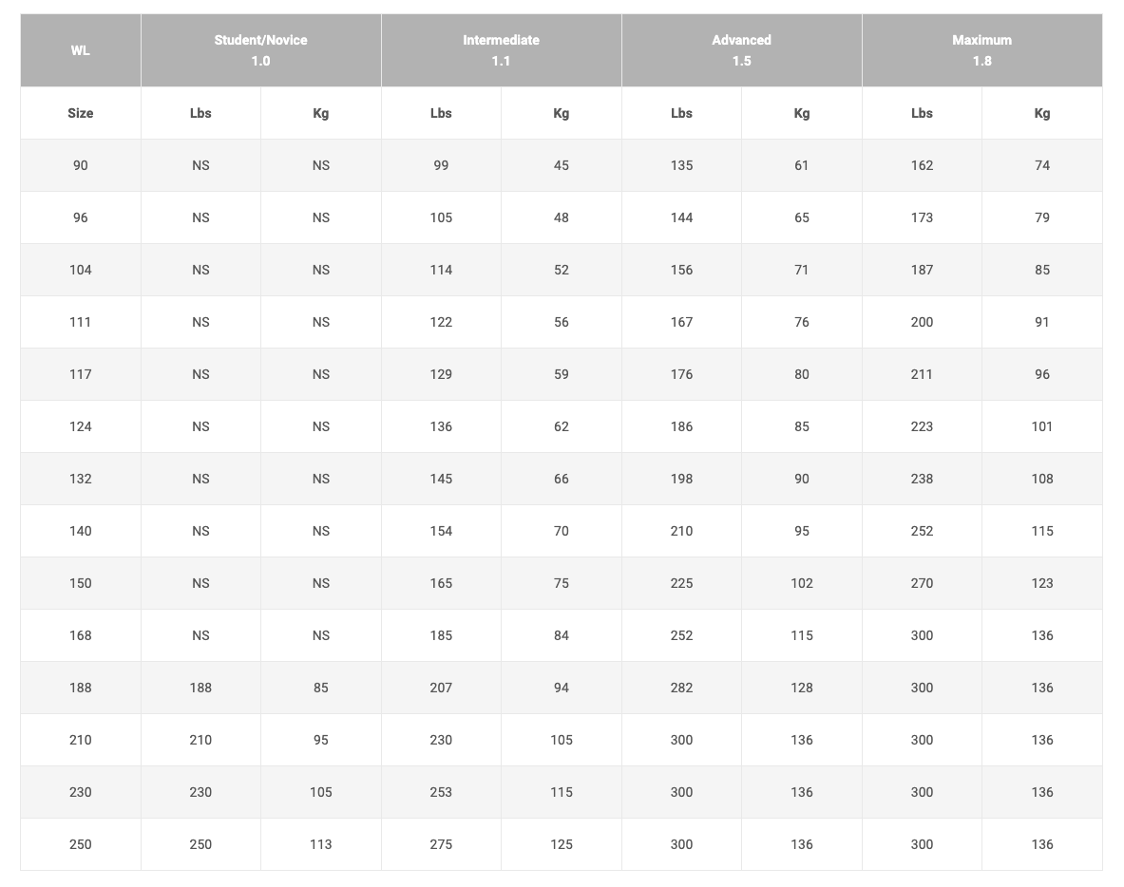1124x887 pixels.
Task: Click the WL column header
Action: point(80,50)
